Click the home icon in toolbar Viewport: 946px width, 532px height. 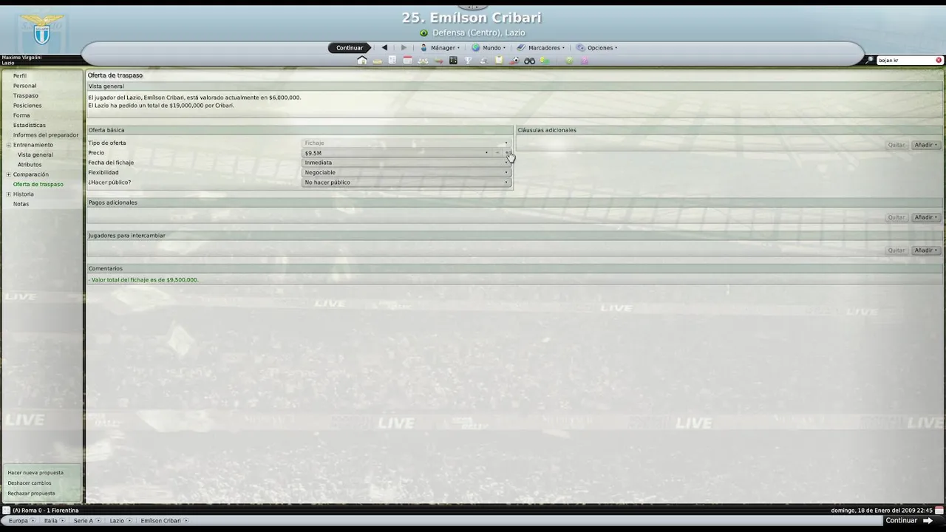[x=362, y=61]
